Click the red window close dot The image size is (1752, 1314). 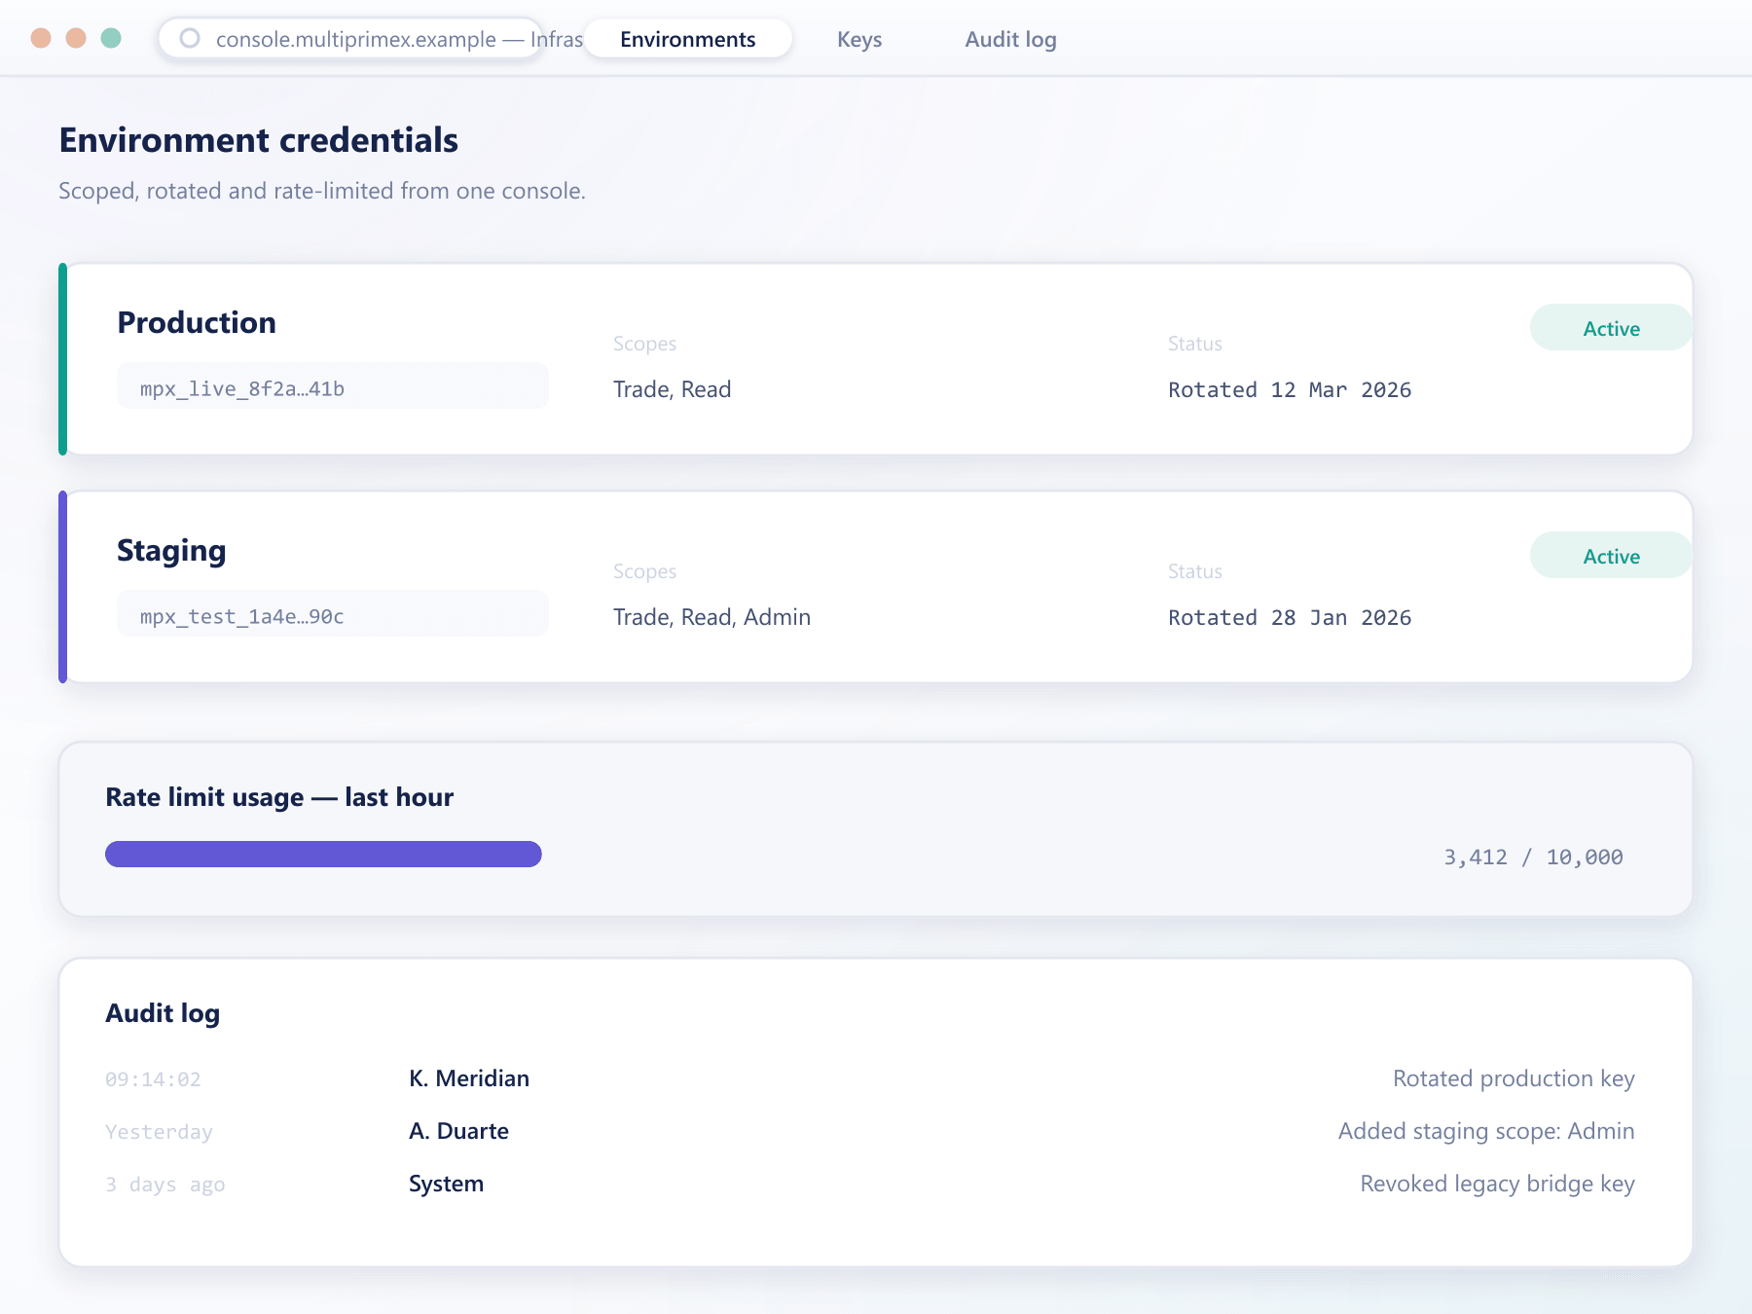click(x=41, y=38)
